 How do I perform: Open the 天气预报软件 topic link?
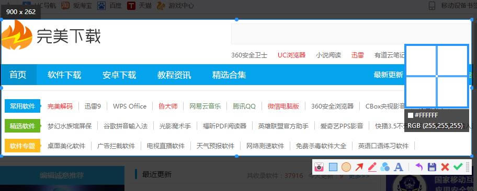click(x=215, y=146)
